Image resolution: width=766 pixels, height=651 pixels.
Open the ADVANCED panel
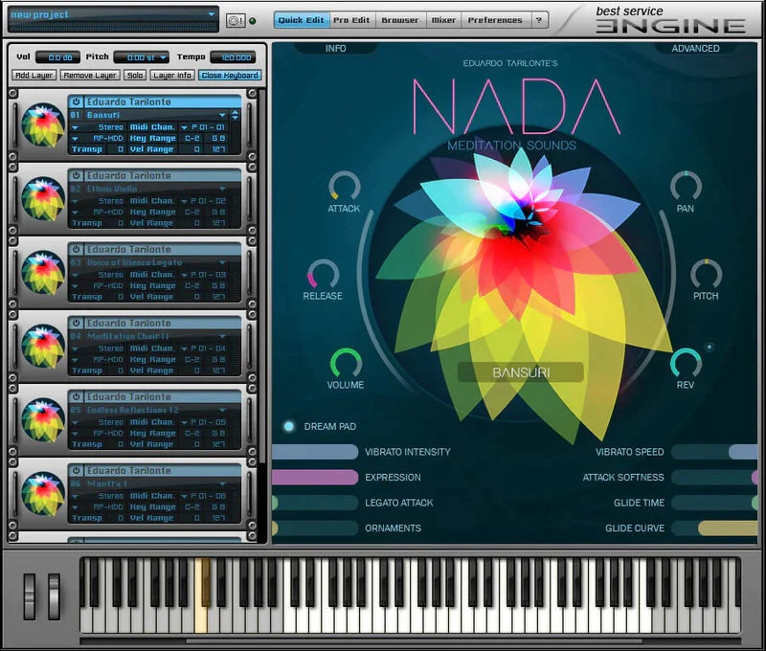pos(695,49)
